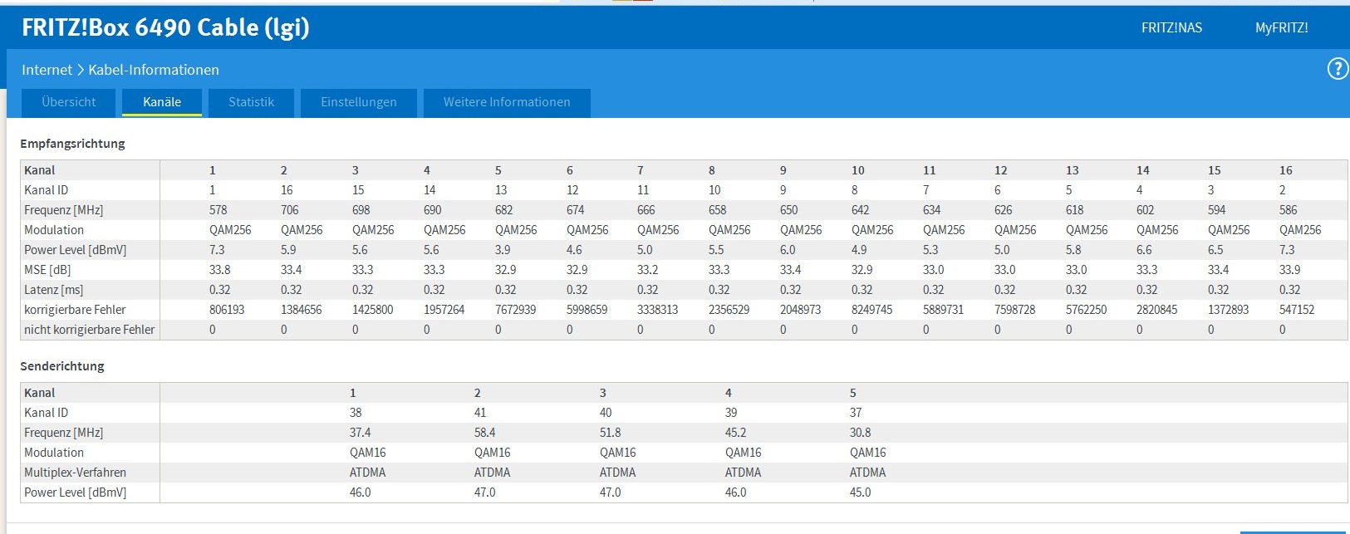Open the Statistik tab
The width and height of the screenshot is (1350, 534).
251,102
